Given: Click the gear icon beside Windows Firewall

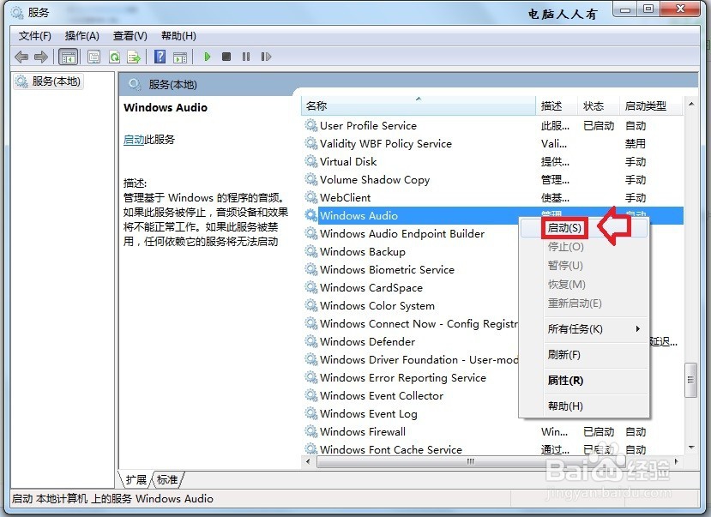Looking at the screenshot, I should tap(310, 431).
